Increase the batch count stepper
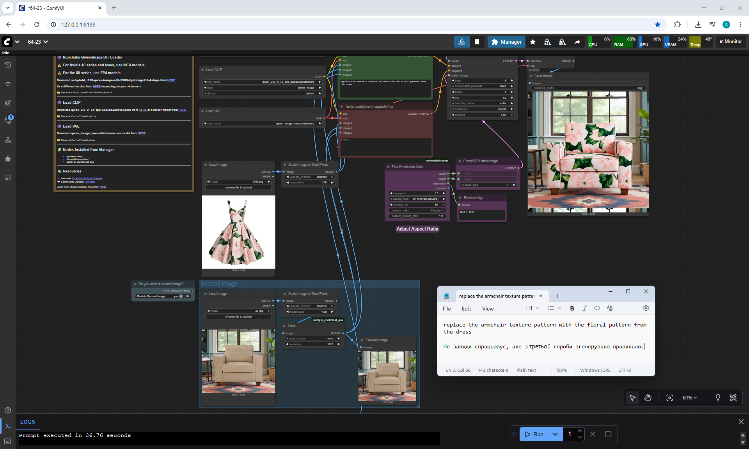Screen dimensions: 749x449 click(x=580, y=431)
